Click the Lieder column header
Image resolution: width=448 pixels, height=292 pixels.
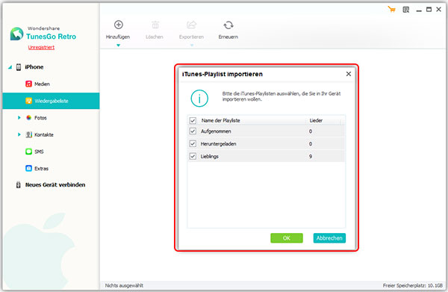(316, 120)
